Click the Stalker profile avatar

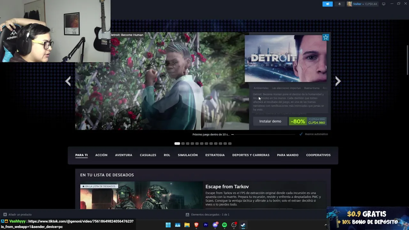pyautogui.click(x=349, y=4)
